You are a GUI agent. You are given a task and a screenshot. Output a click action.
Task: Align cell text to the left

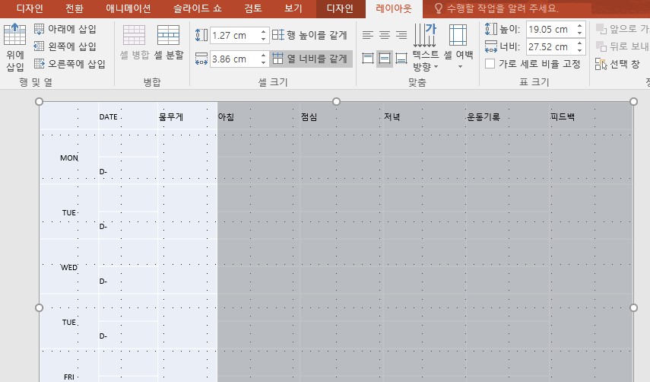click(x=368, y=35)
